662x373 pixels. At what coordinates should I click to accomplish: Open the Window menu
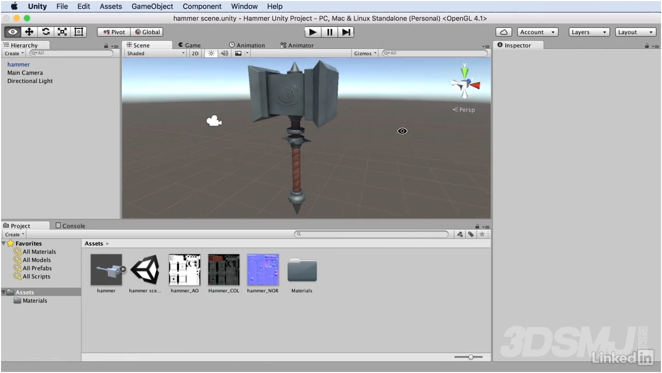pos(244,6)
